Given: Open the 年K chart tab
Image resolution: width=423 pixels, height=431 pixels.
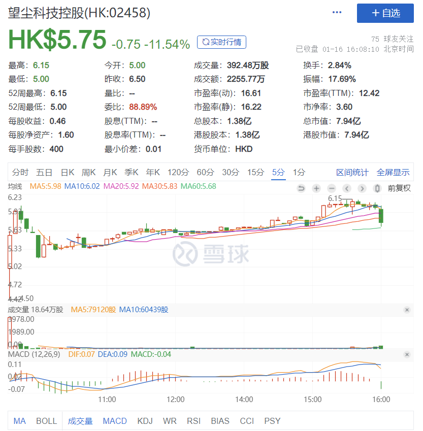Looking at the screenshot, I should pos(153,172).
